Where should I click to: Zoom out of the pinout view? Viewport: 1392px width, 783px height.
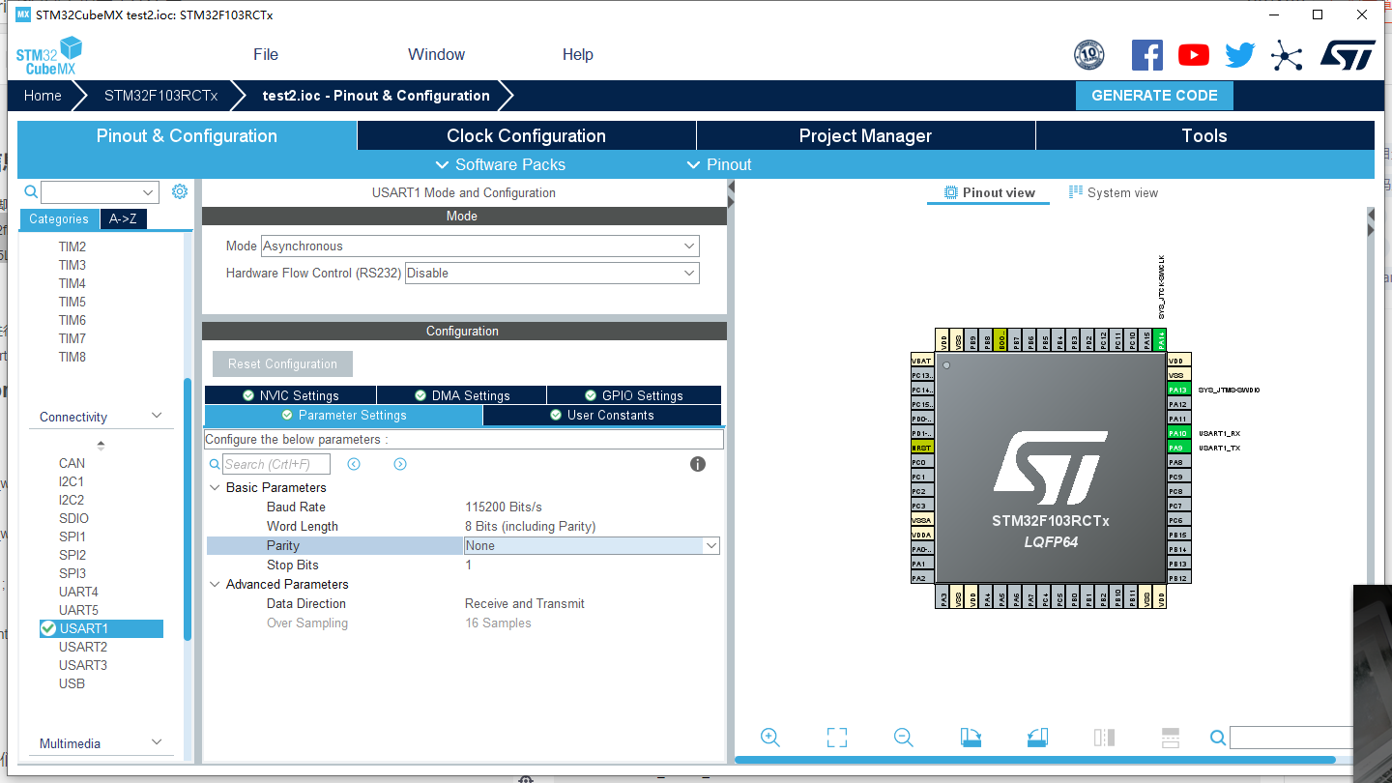(904, 738)
